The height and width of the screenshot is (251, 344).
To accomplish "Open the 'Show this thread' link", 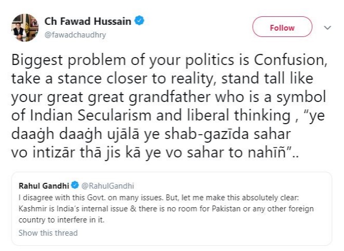I will tap(48, 233).
